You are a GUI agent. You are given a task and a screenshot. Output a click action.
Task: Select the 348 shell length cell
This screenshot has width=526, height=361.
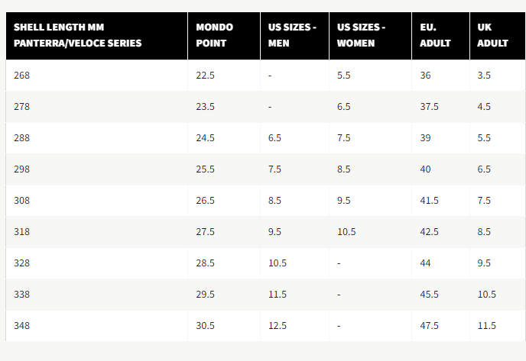(x=21, y=326)
